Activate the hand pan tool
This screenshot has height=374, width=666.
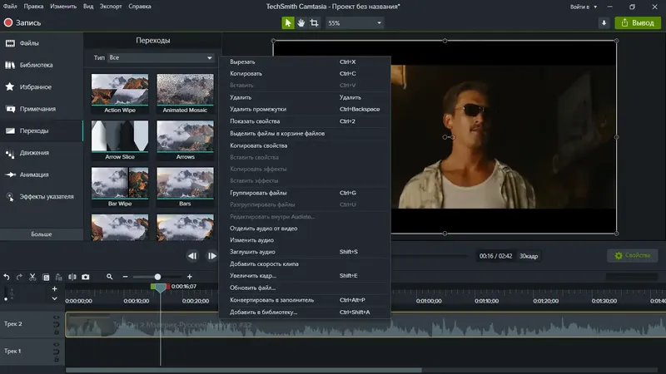pyautogui.click(x=301, y=22)
